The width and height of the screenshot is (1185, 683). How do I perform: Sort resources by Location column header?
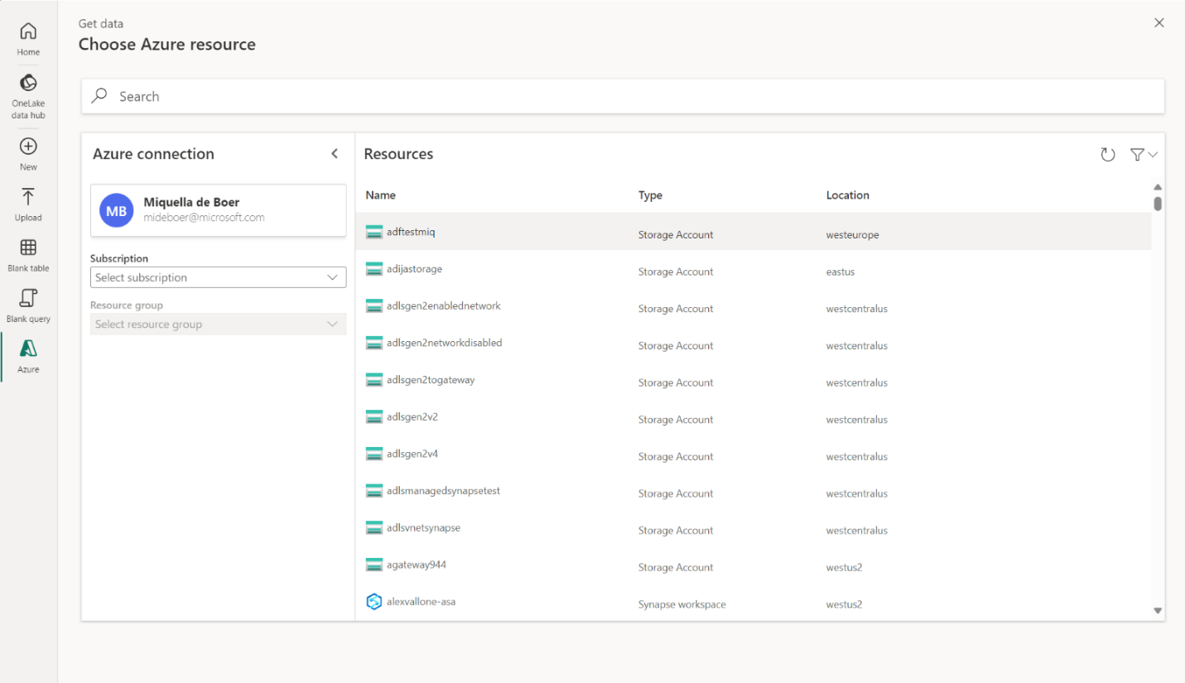(847, 195)
